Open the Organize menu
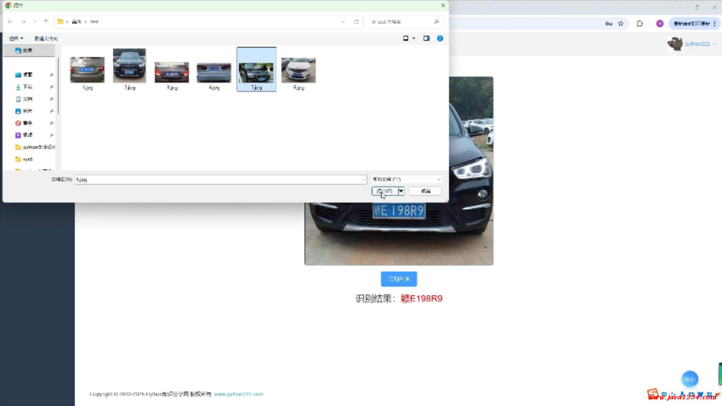The width and height of the screenshot is (722, 406). point(16,38)
